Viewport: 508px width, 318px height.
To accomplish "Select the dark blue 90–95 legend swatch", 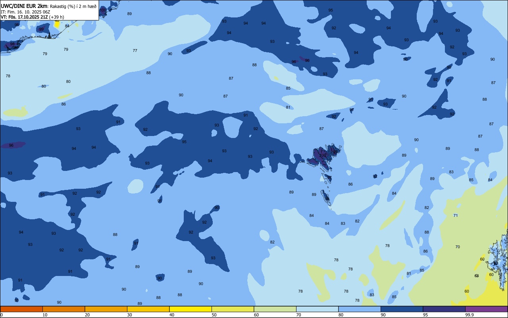I will pyautogui.click(x=402, y=309).
